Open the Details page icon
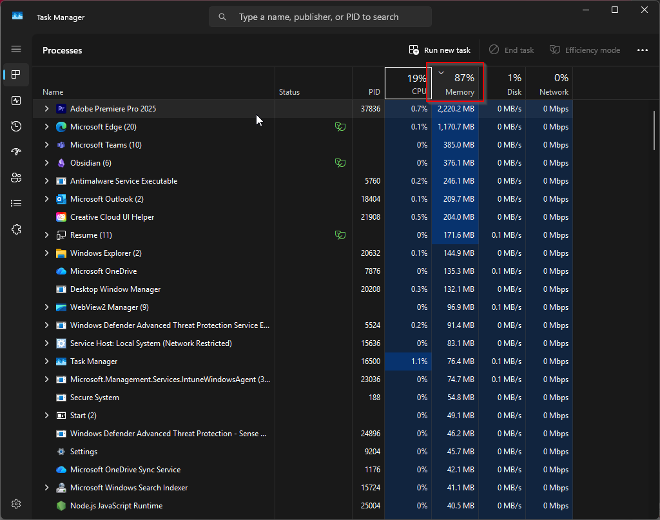 (16, 204)
